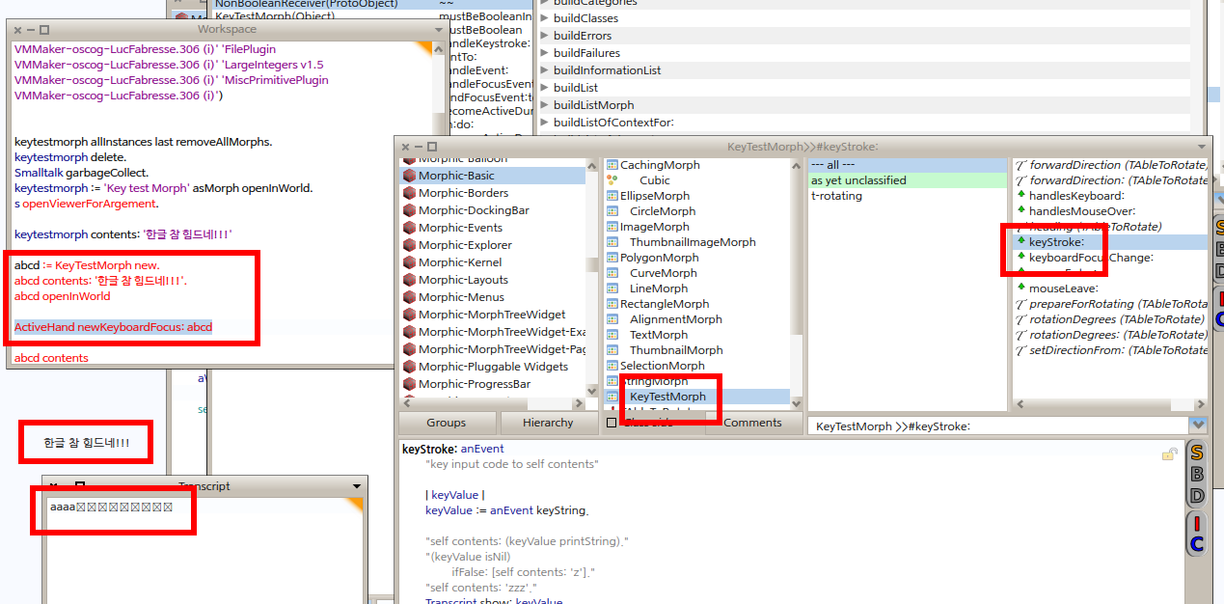Click the C button beside the code pane
Image resolution: width=1224 pixels, height=604 pixels.
pyautogui.click(x=1196, y=544)
